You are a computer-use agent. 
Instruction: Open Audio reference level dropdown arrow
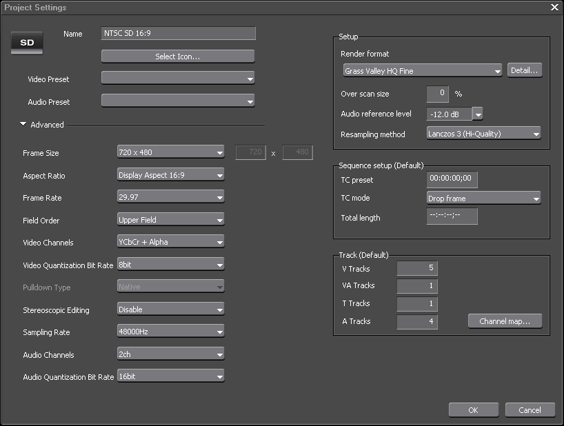pos(478,114)
